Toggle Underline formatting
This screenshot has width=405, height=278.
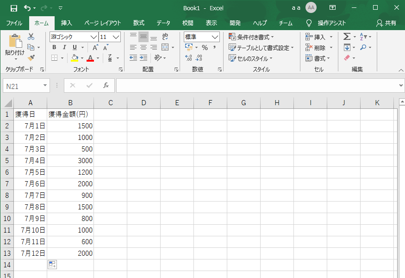point(75,47)
